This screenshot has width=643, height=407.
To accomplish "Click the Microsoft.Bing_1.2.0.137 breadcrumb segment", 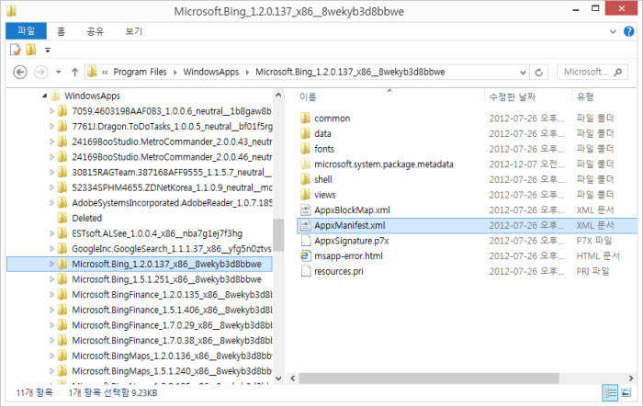I will [x=350, y=72].
